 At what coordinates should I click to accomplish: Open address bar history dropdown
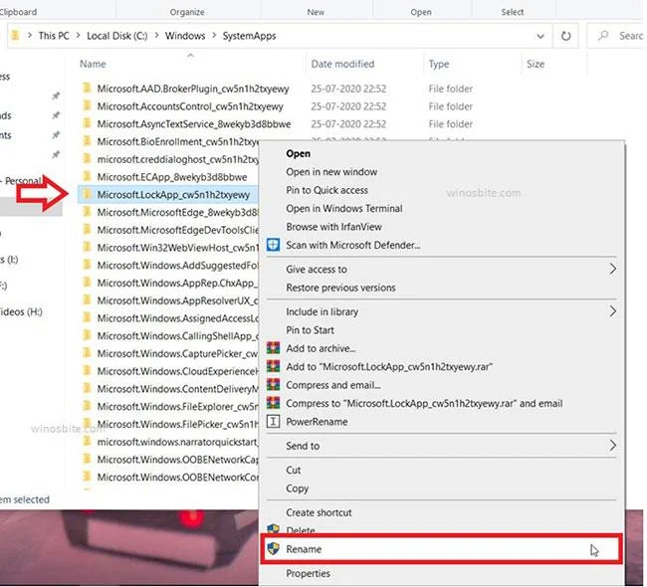(x=540, y=36)
